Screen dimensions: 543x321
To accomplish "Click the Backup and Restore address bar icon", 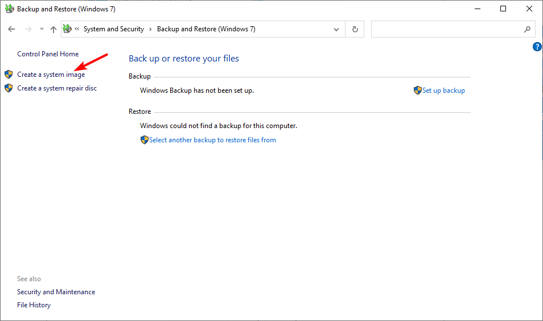I will [x=67, y=28].
